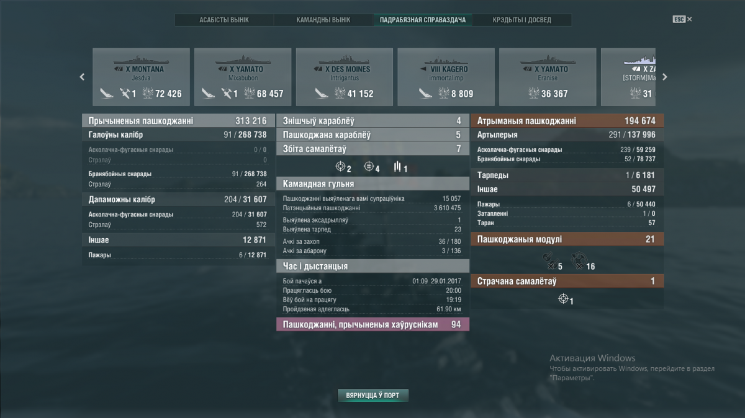The height and width of the screenshot is (418, 745).
Task: Open the Асабісты вынік tab
Action: pos(224,20)
